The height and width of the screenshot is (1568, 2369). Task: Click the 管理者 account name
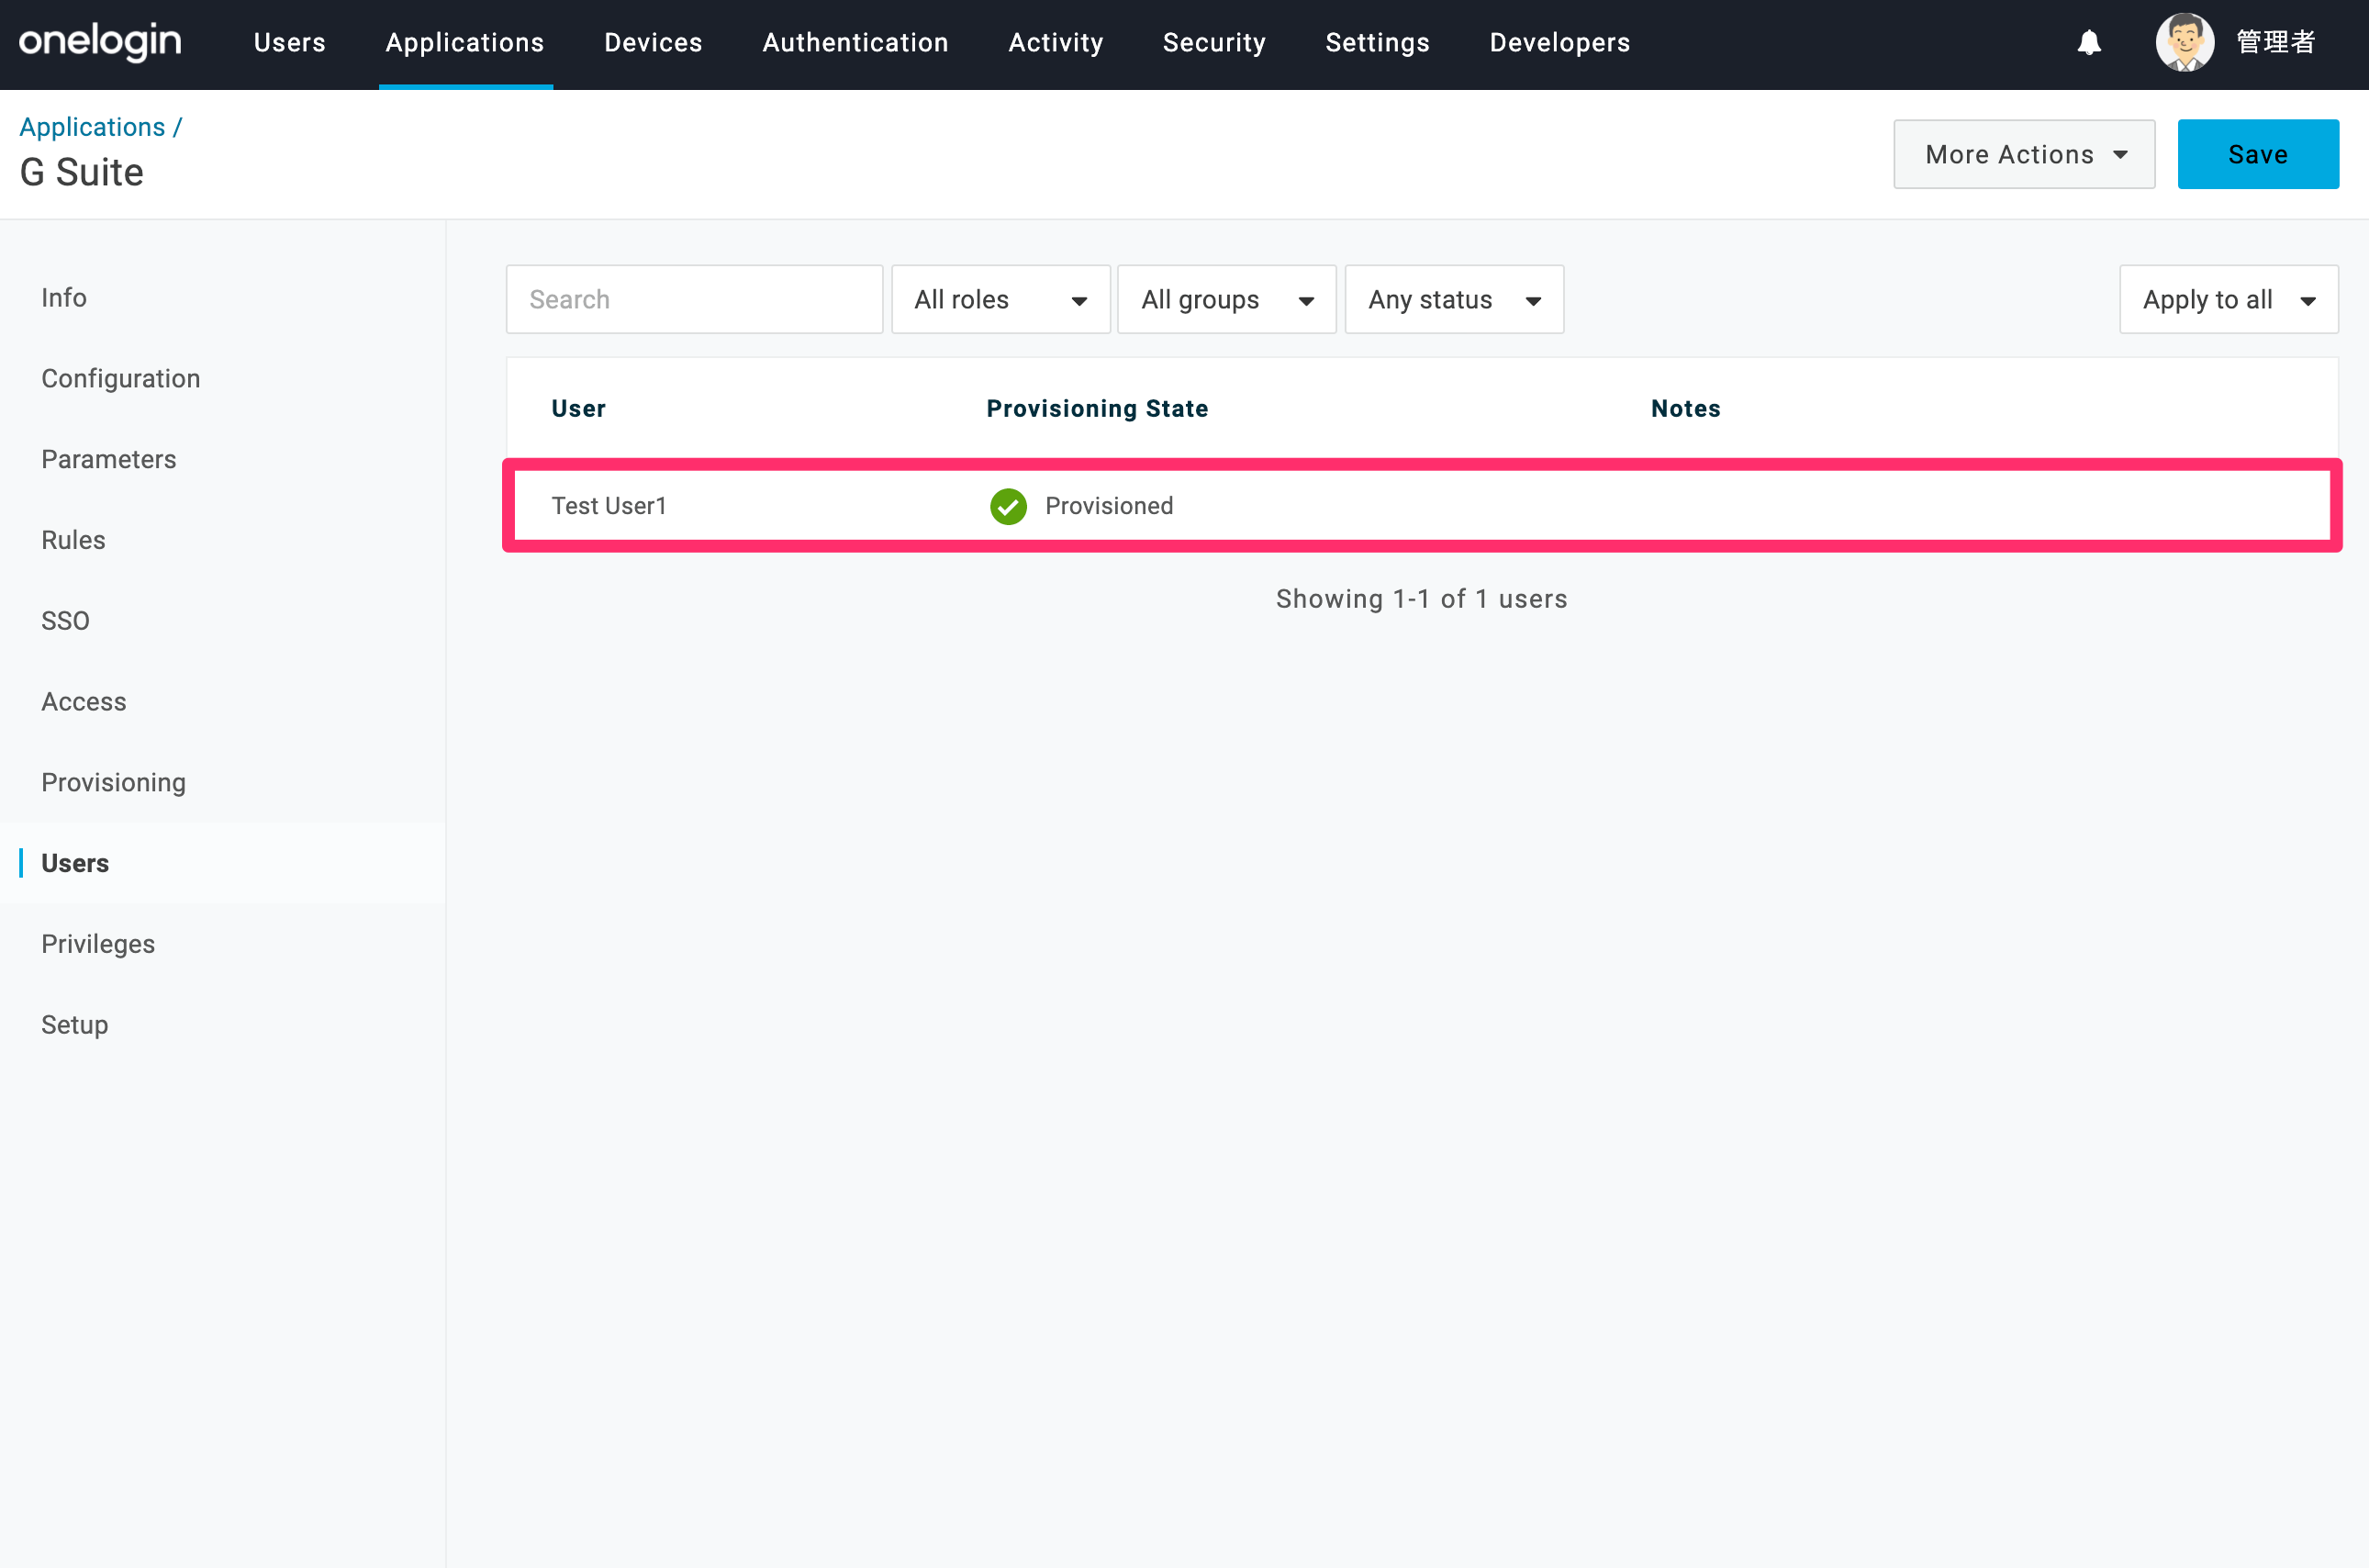2275,42
